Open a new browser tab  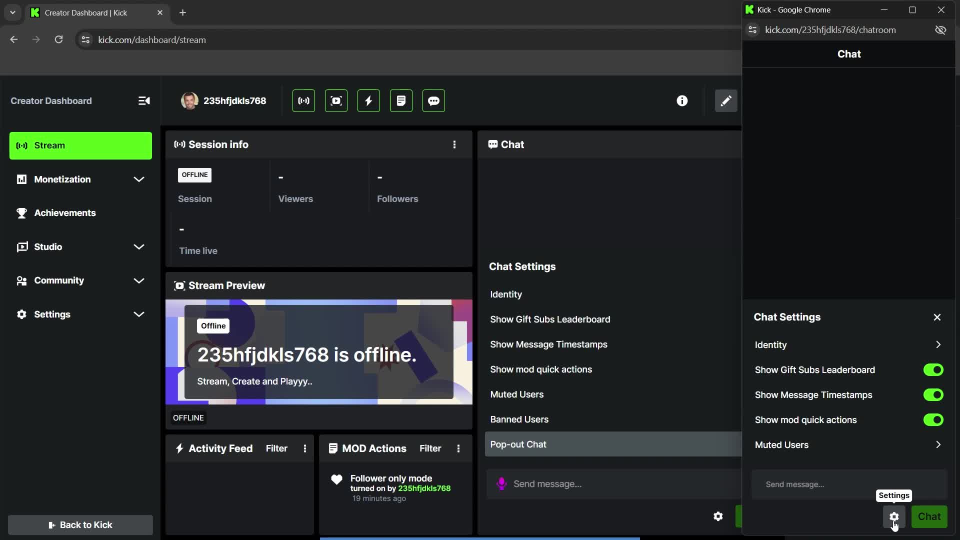[182, 12]
